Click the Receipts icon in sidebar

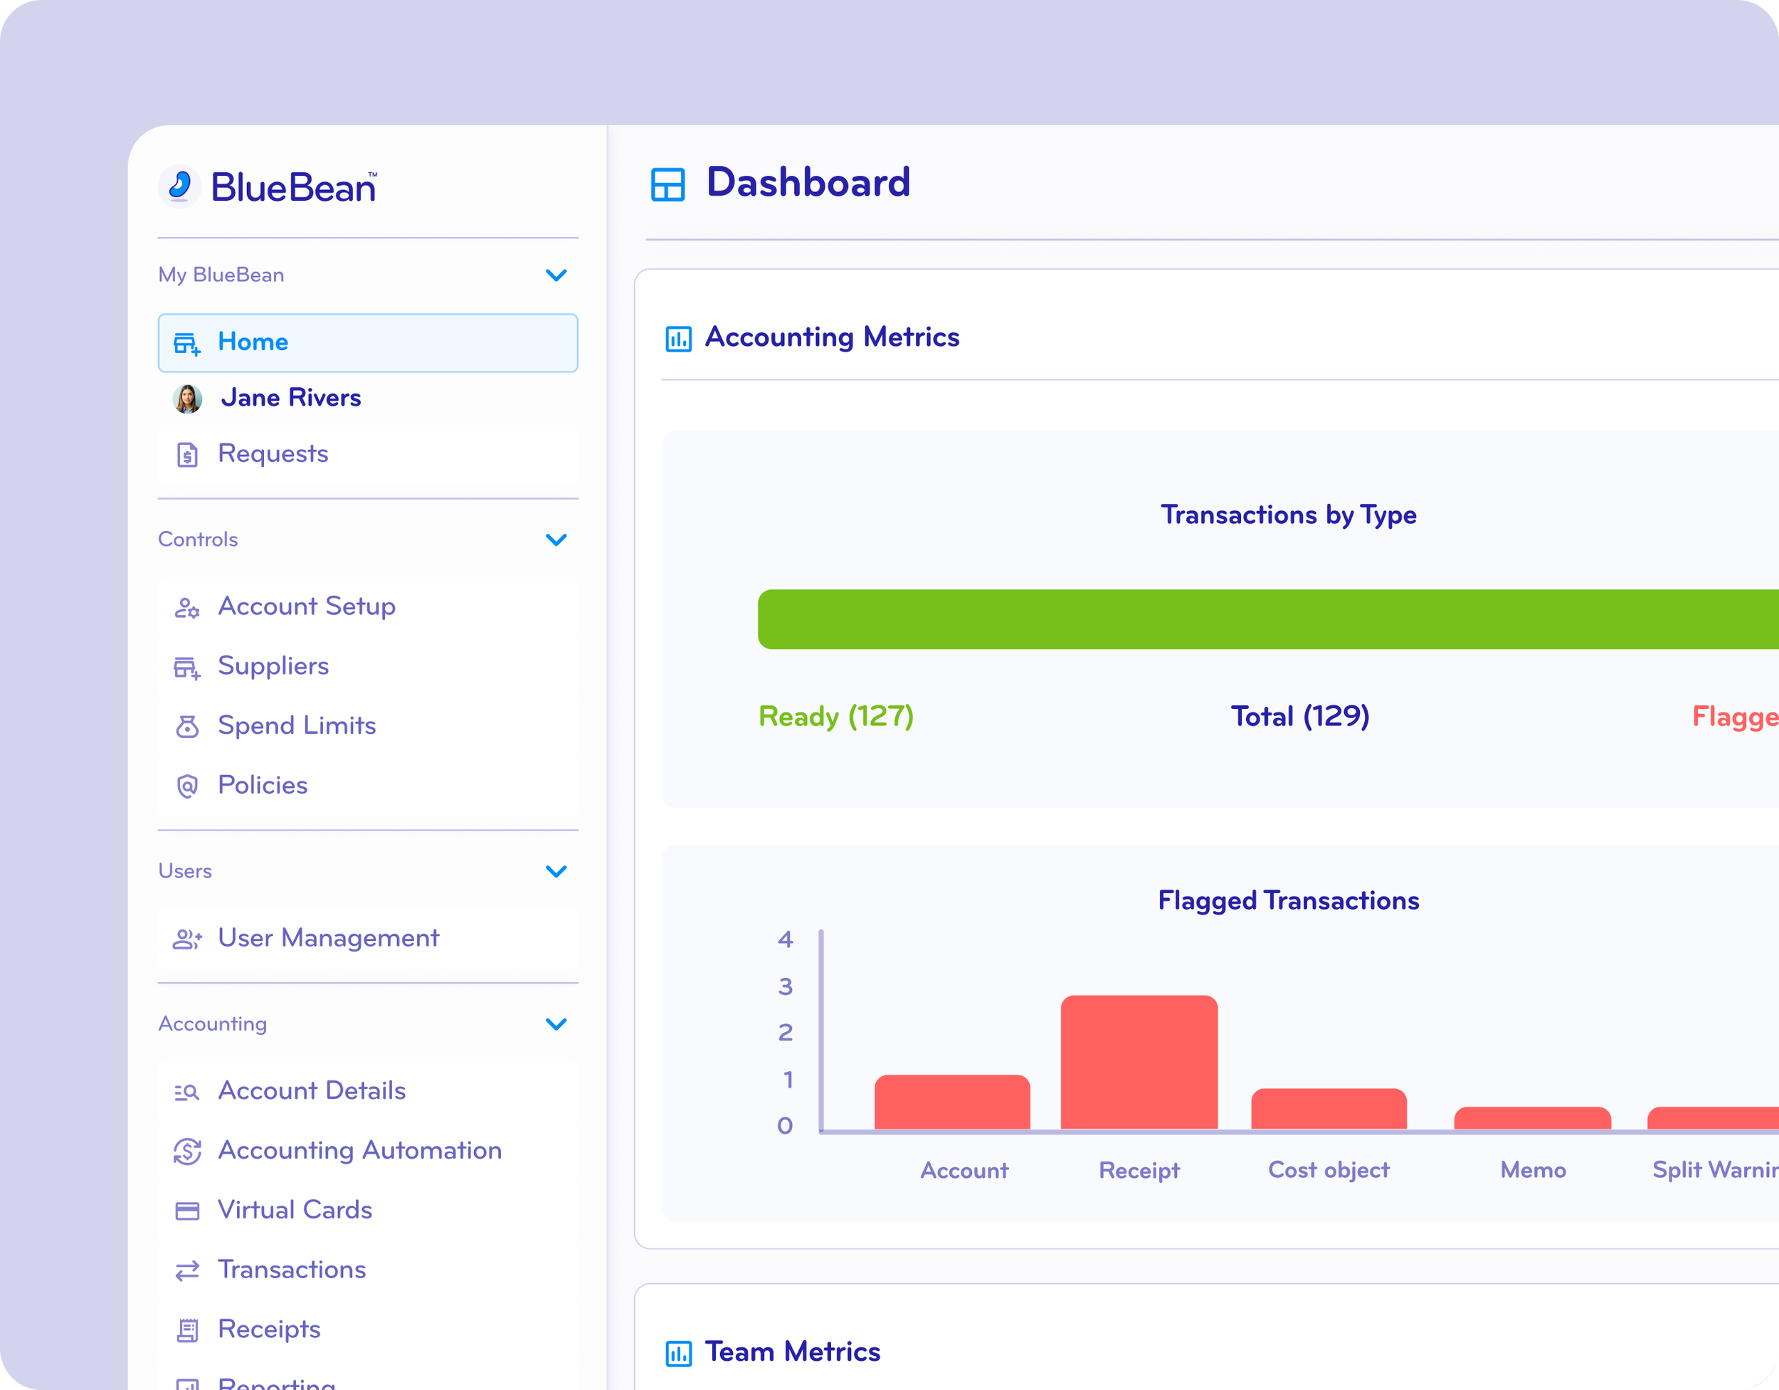point(187,1330)
